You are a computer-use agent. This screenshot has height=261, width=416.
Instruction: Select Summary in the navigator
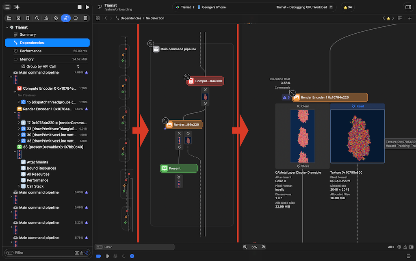click(28, 35)
